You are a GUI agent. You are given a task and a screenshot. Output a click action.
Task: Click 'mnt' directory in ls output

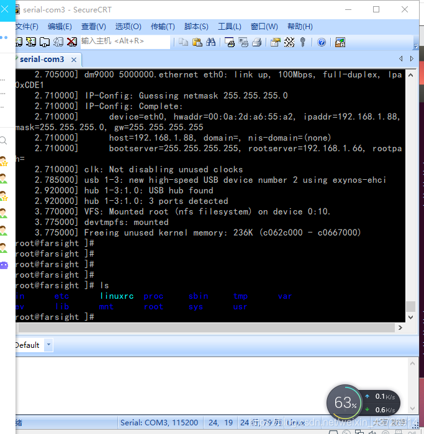(x=106, y=307)
